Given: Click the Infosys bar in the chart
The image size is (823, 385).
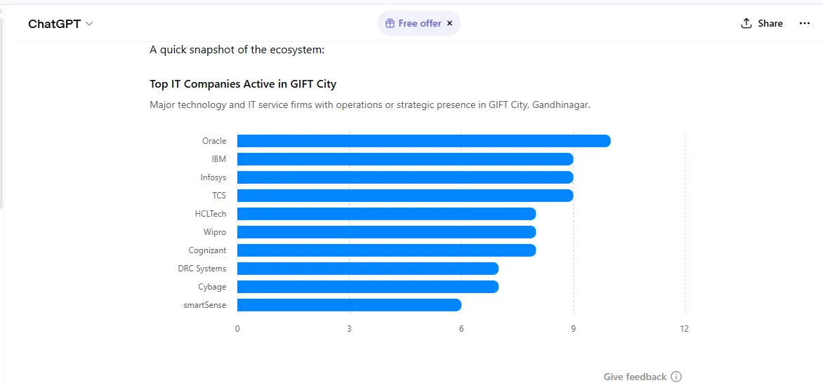Looking at the screenshot, I should [x=405, y=177].
